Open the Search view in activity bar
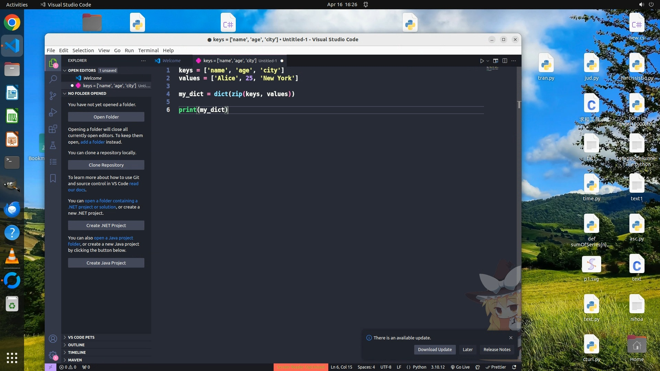This screenshot has height=371, width=660. point(53,79)
